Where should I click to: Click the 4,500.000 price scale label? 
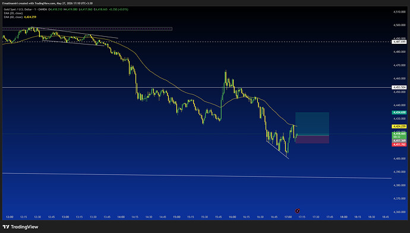click(x=399, y=25)
